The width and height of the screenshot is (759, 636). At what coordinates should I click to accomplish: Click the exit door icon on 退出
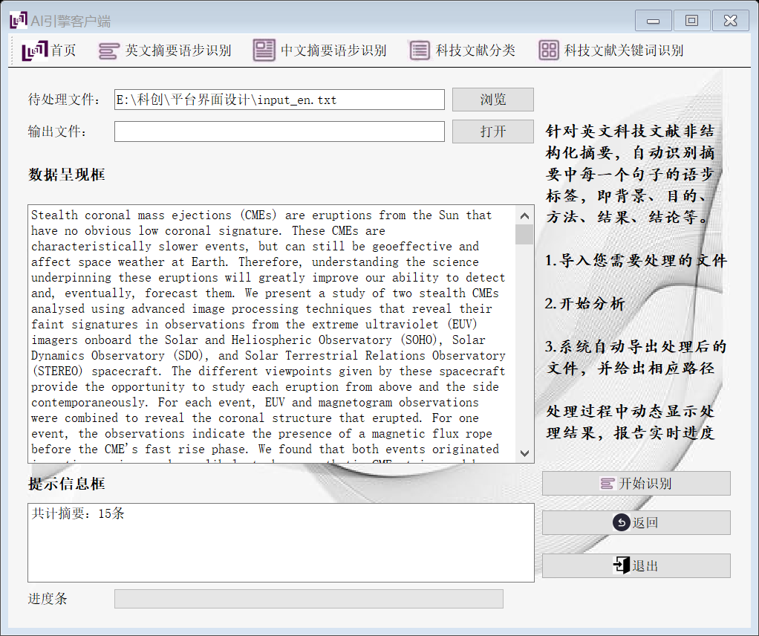coord(621,566)
